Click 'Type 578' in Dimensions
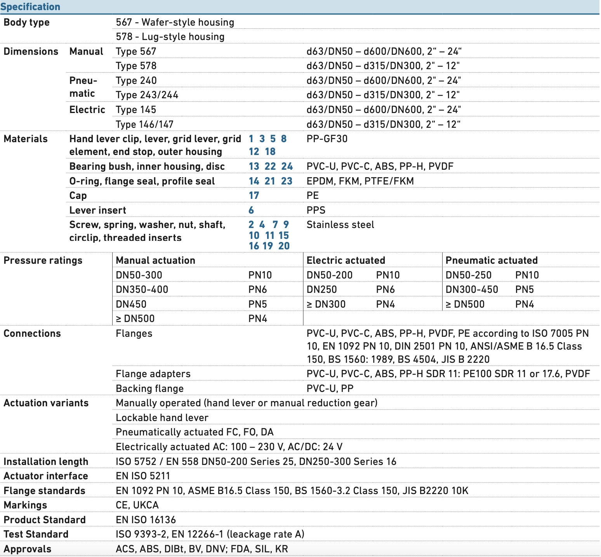This screenshot has height=557, width=601. point(136,66)
